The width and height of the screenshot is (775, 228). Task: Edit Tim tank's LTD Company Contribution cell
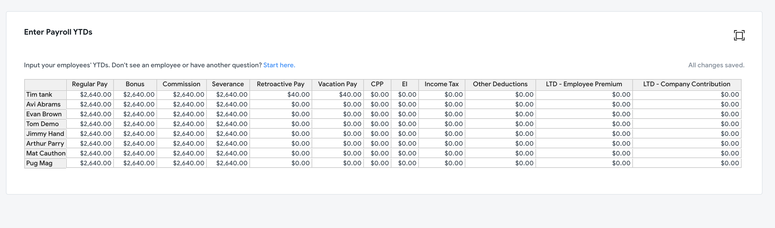(x=687, y=95)
